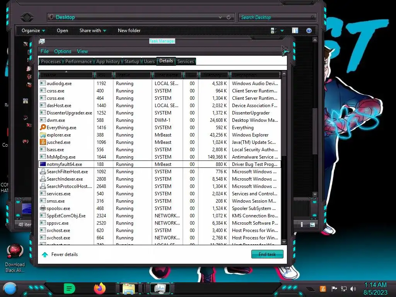The image size is (396, 297).
Task: Select svchost.exe with PID 620
Action: [x=160, y=230]
